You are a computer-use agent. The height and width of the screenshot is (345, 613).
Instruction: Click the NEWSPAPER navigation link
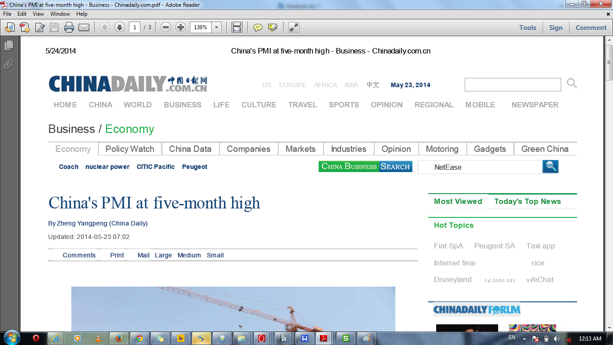[535, 105]
